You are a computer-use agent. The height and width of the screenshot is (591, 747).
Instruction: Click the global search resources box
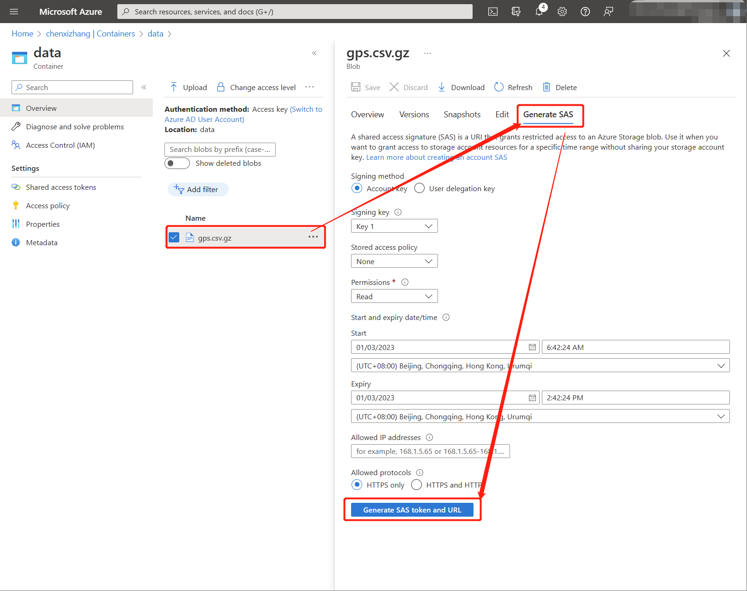[x=295, y=12]
